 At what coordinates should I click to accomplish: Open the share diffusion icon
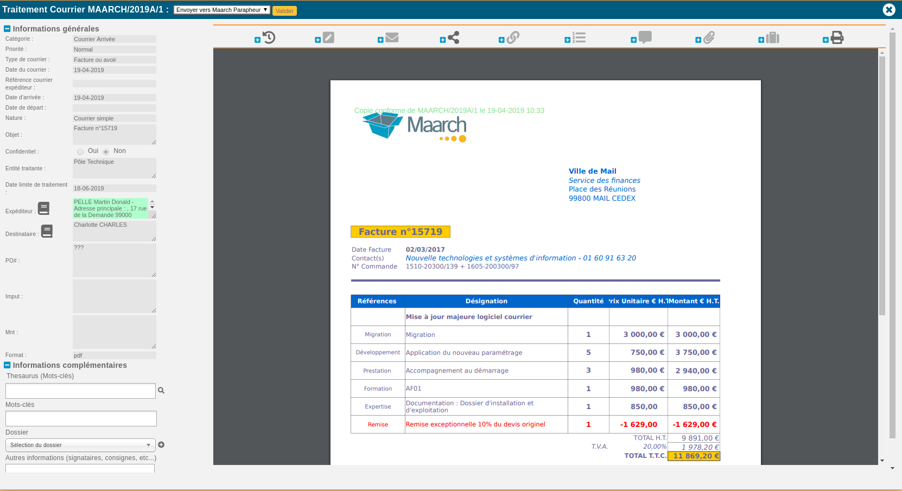tap(454, 37)
